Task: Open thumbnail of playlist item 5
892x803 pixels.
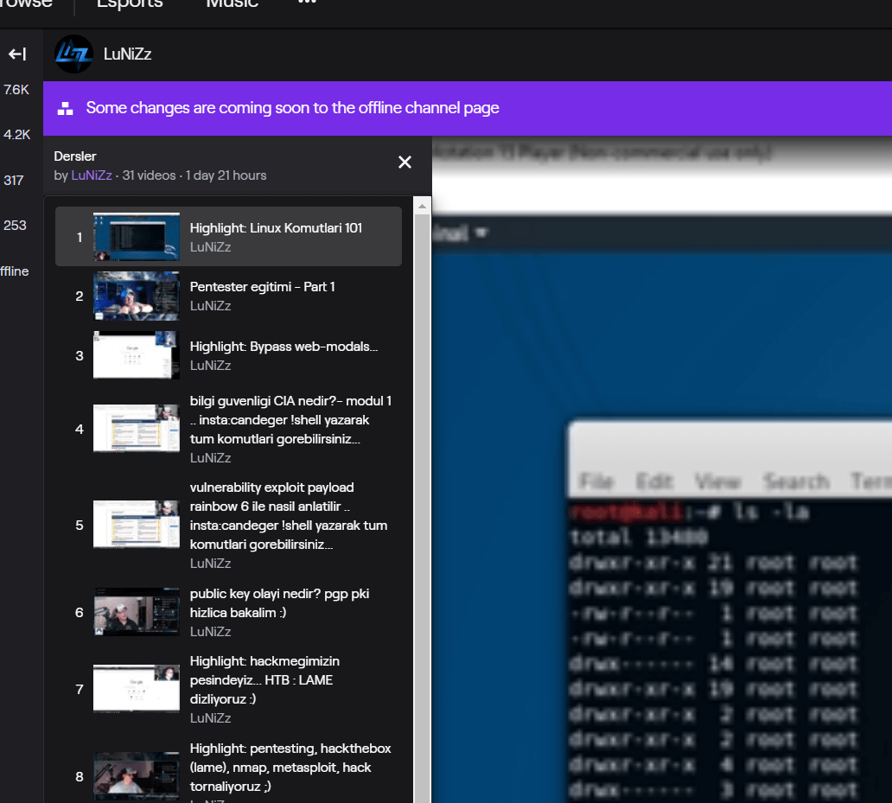Action: click(137, 525)
